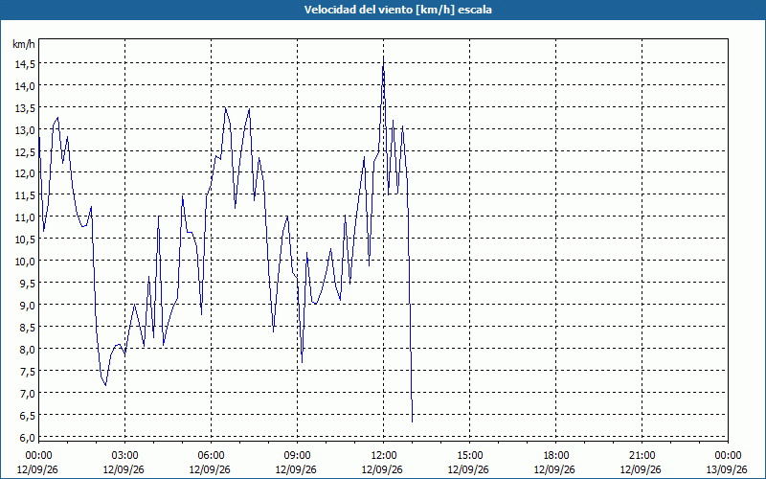The width and height of the screenshot is (766, 479).
Task: Select the 7,0 y-axis value
Action: (x=26, y=393)
